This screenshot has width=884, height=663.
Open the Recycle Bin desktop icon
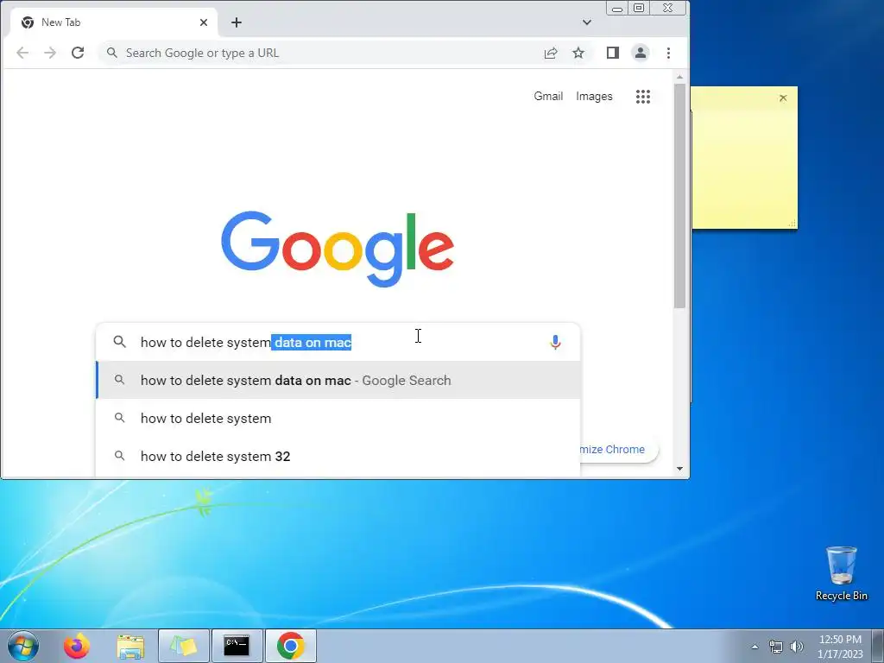(841, 573)
